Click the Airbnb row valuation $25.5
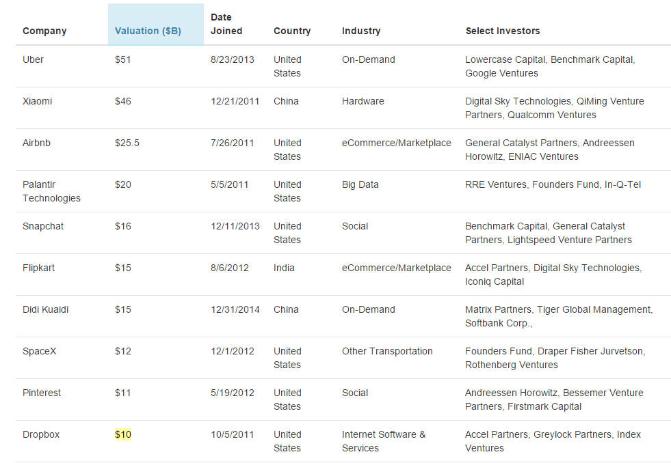671x463 pixels. click(x=127, y=143)
